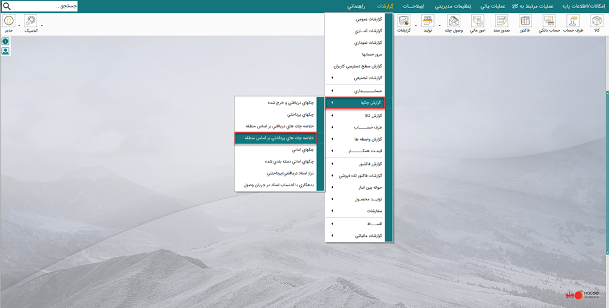Expand گزارشات مالياتي submenu
This screenshot has height=308, width=609.
355,236
